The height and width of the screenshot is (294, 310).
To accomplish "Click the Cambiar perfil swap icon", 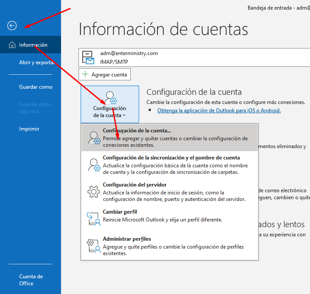I will pyautogui.click(x=93, y=218).
